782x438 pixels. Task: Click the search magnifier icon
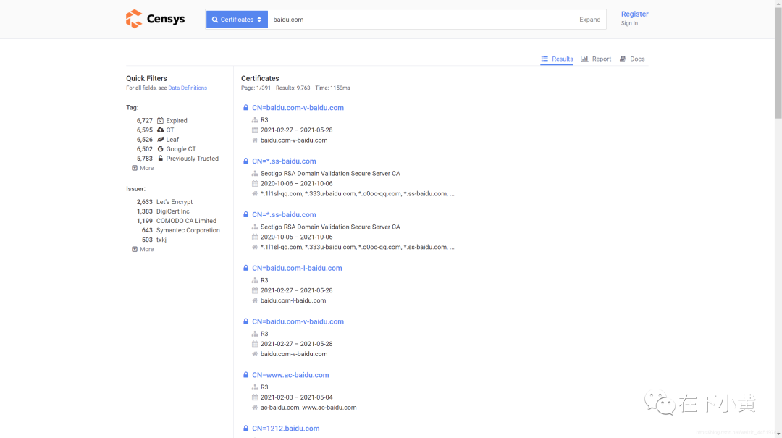pyautogui.click(x=215, y=20)
